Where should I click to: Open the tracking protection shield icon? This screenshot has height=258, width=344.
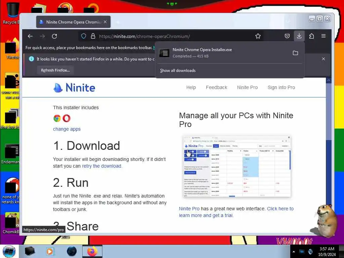tap(84, 36)
